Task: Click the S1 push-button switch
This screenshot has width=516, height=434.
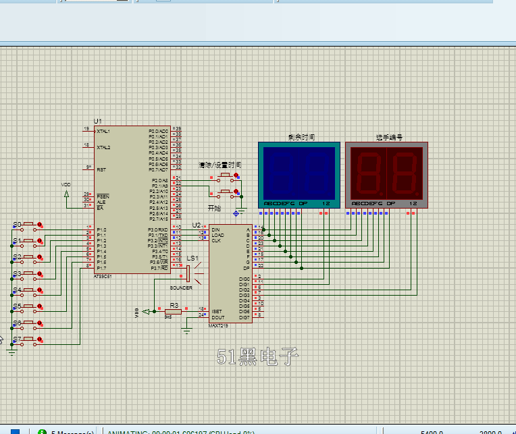Action: [x=28, y=243]
